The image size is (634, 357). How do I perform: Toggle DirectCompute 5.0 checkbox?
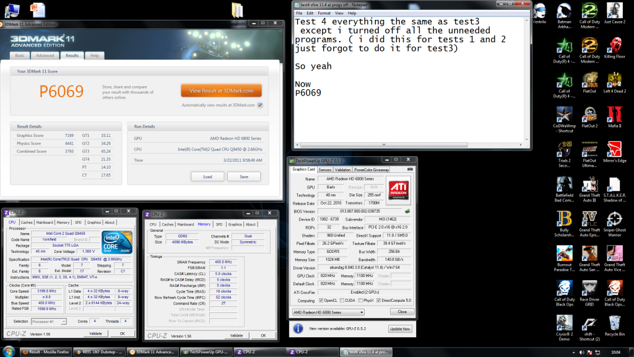(378, 301)
